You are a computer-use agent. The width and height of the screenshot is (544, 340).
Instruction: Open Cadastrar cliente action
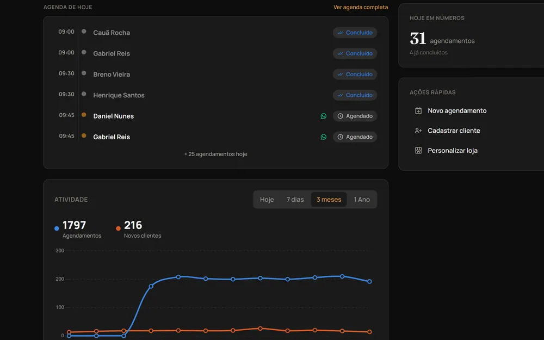[x=454, y=131]
